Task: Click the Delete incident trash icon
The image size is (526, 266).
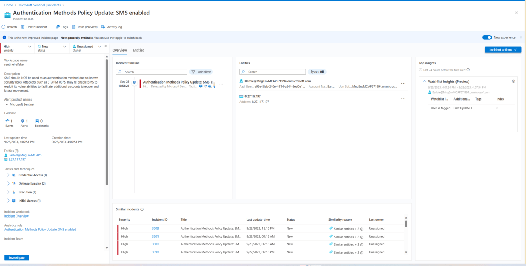Action: 23,27
